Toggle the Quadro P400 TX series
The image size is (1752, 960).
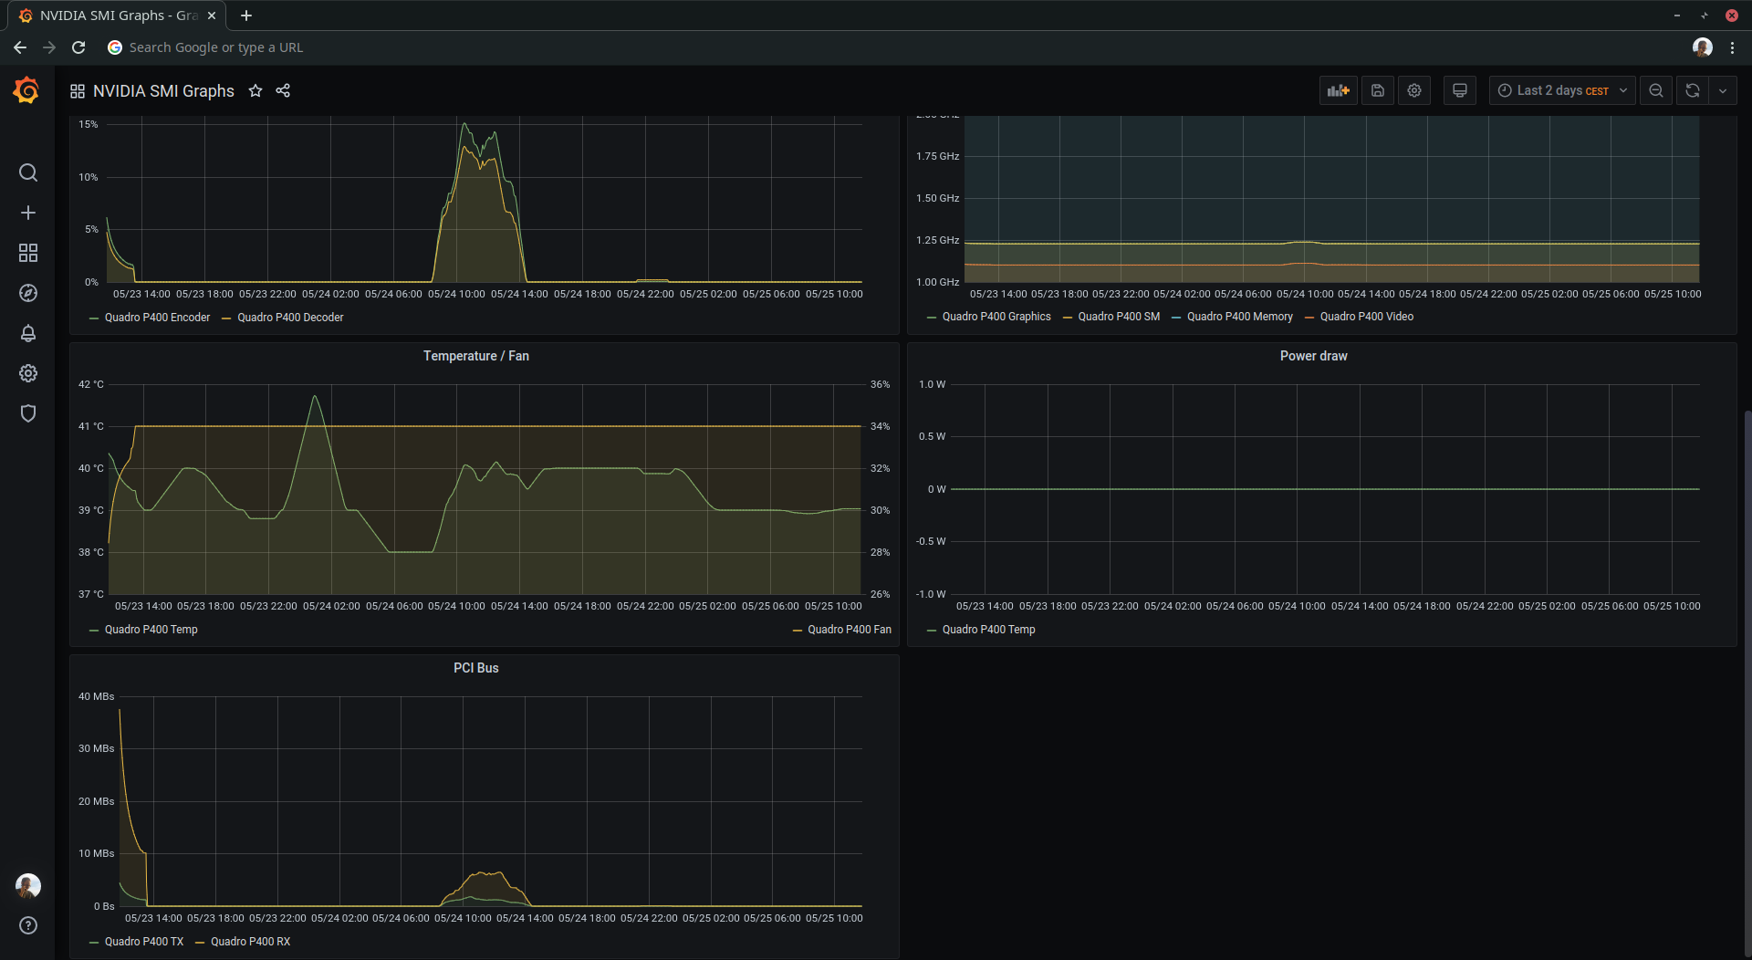pos(144,942)
